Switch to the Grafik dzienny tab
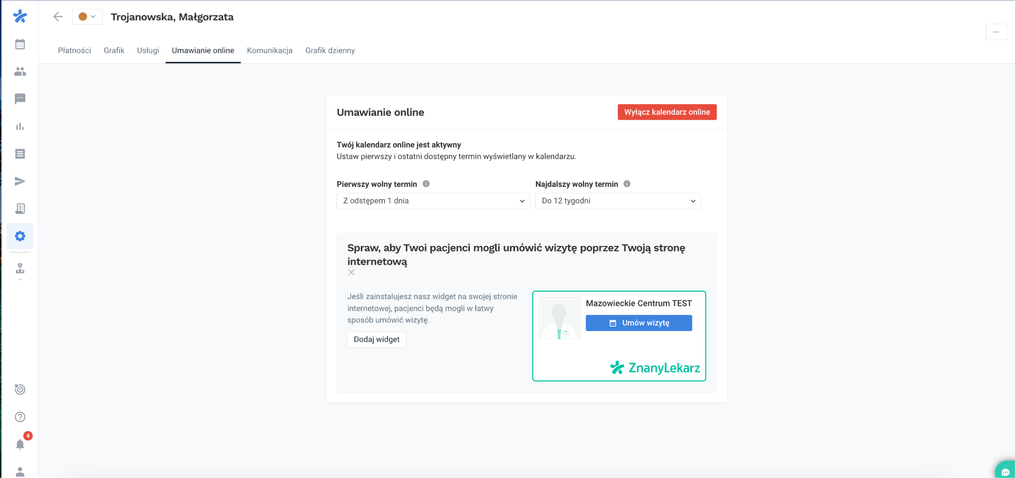Image resolution: width=1015 pixels, height=478 pixels. (x=330, y=50)
